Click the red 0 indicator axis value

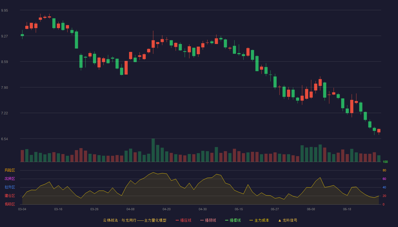coord(384,205)
